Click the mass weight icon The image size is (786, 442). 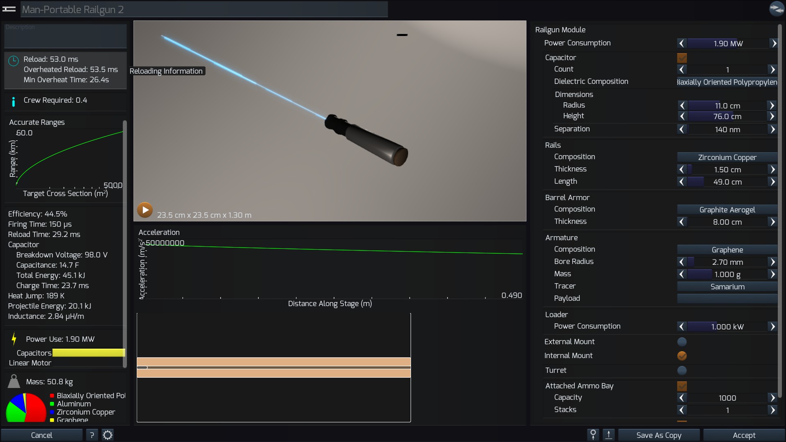(x=14, y=381)
